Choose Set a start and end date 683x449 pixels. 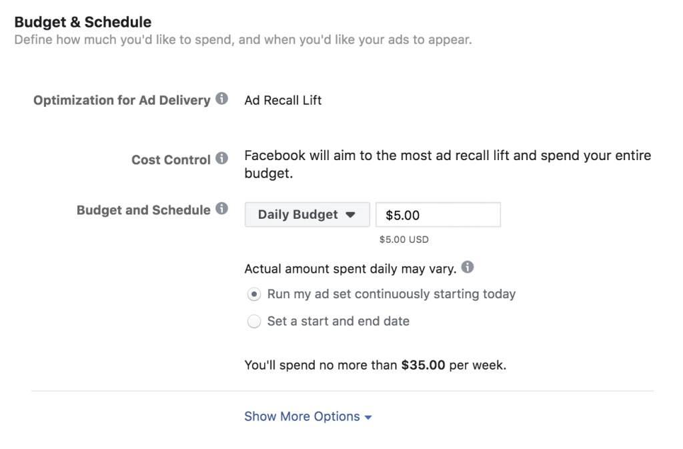[254, 322]
